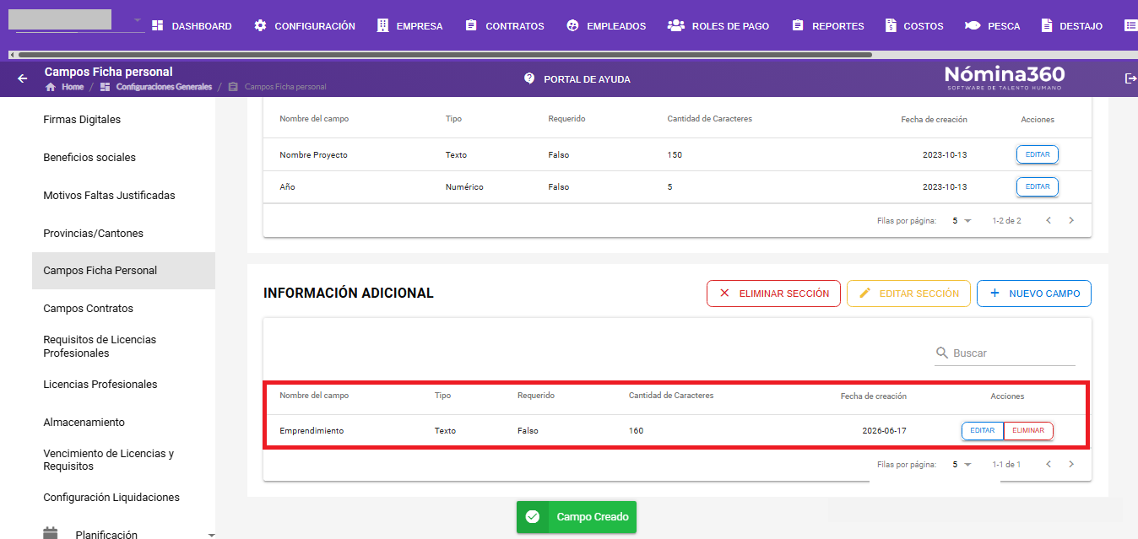Open Portal de Ayuda link

point(577,78)
